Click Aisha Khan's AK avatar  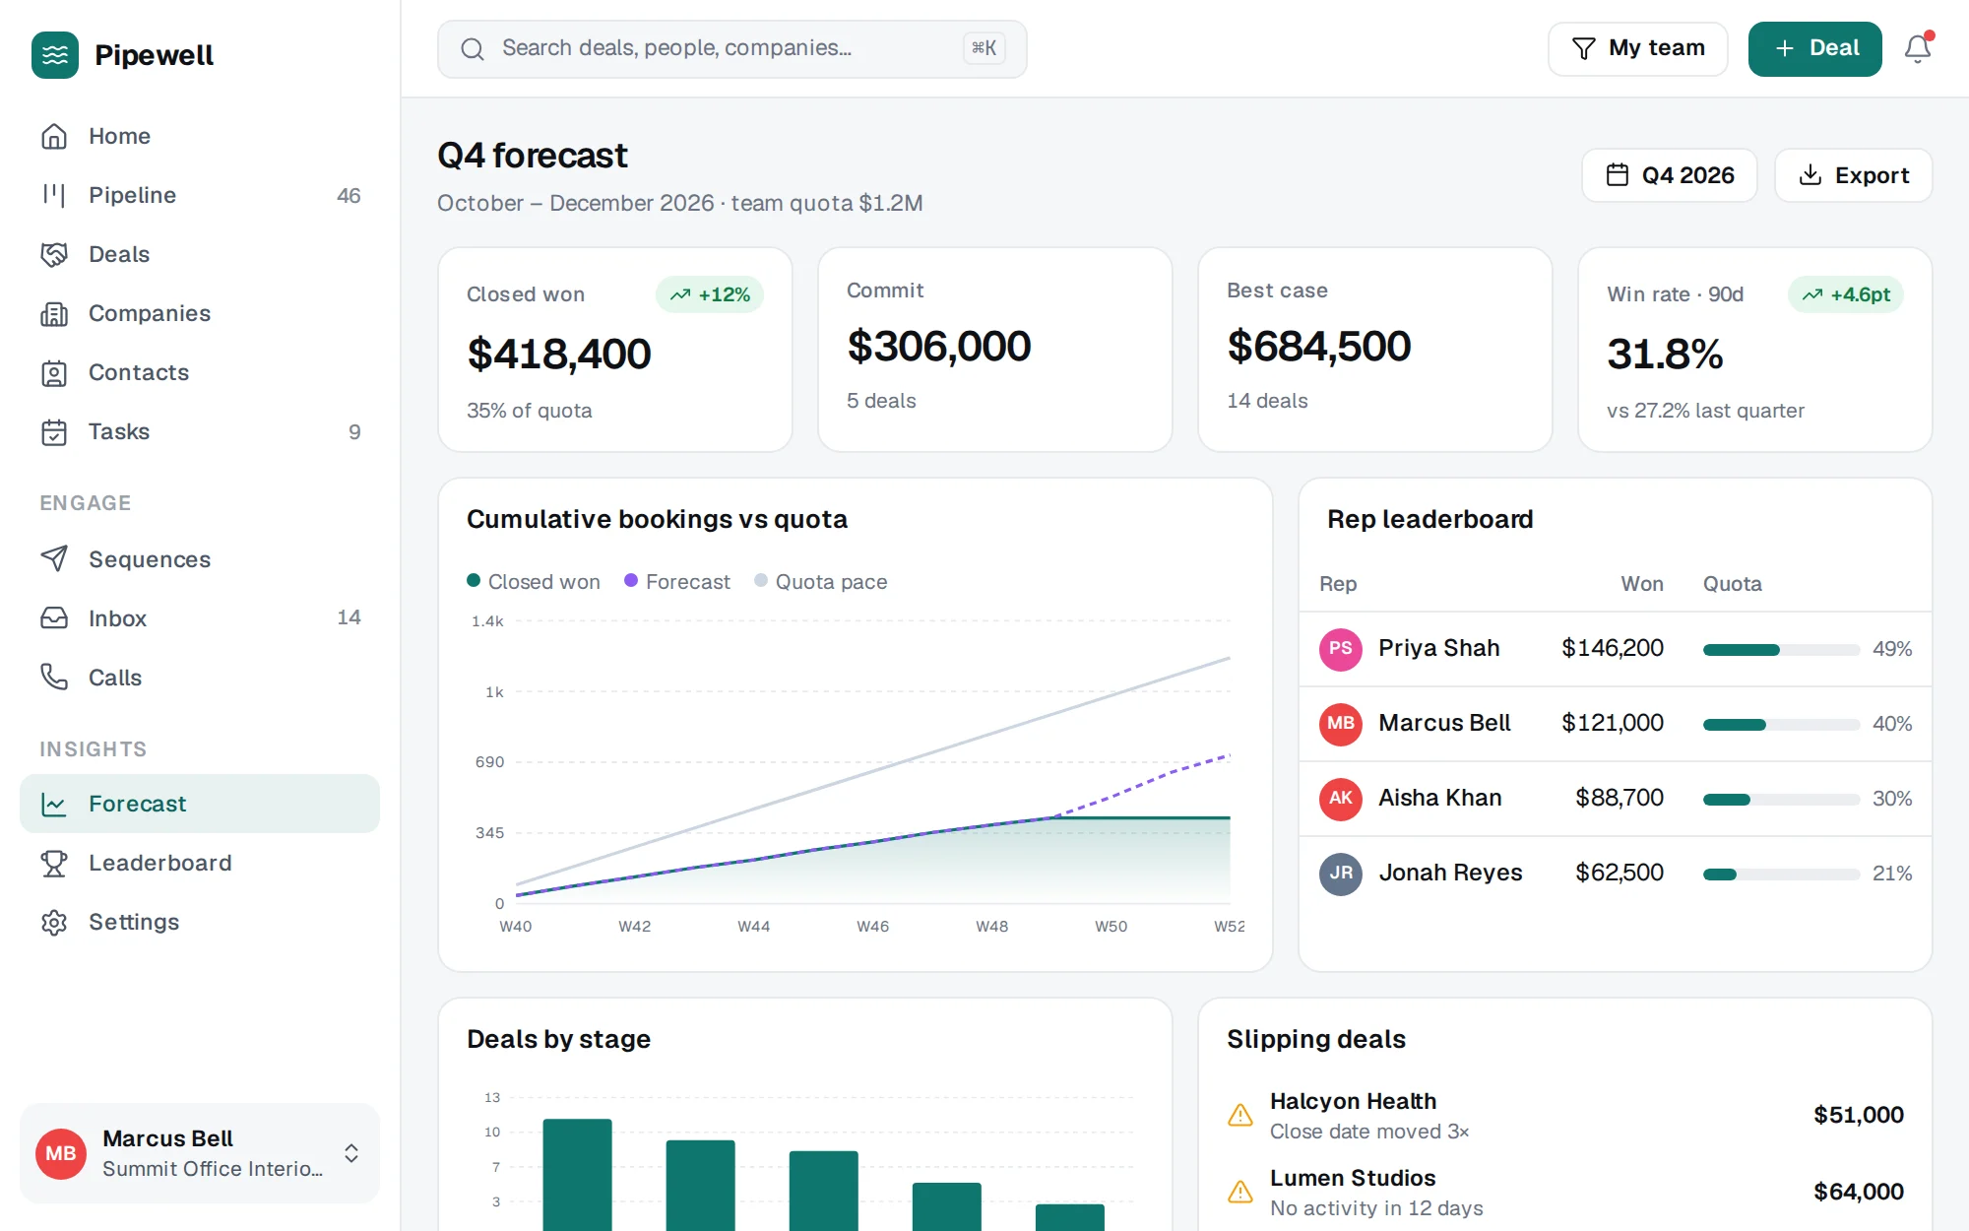(1341, 799)
